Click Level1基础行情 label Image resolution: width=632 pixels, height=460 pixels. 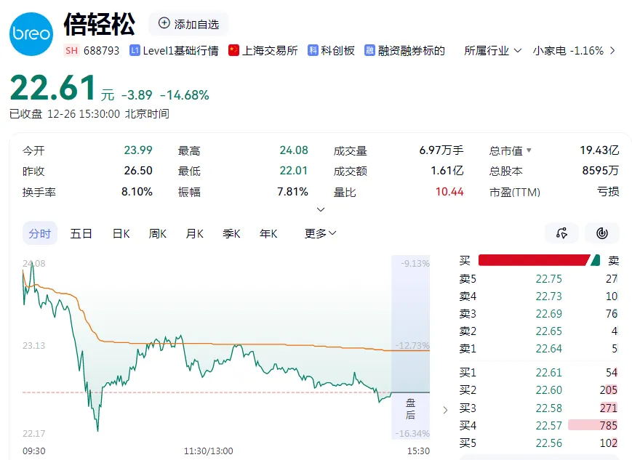pyautogui.click(x=180, y=51)
